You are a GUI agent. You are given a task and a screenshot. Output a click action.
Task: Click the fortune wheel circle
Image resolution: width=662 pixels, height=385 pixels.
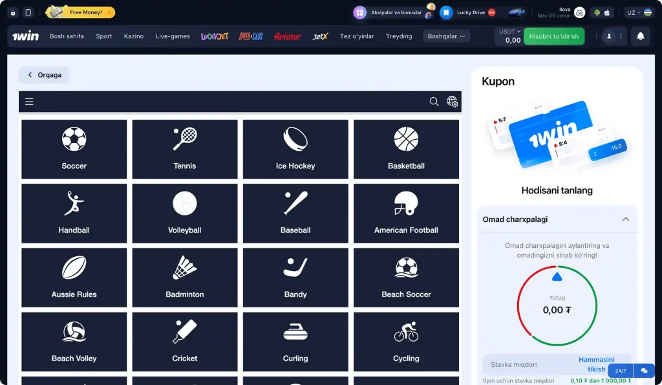(557, 305)
